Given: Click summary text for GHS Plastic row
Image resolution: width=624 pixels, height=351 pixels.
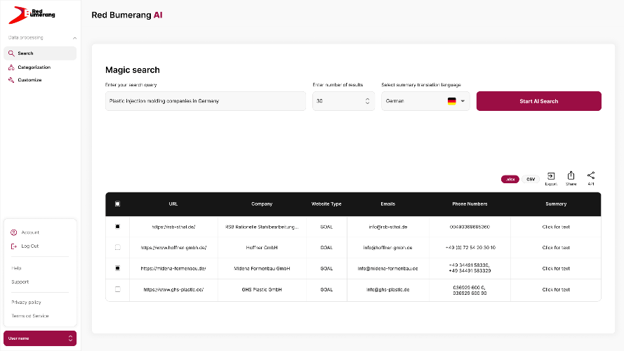Looking at the screenshot, I should pyautogui.click(x=556, y=290).
